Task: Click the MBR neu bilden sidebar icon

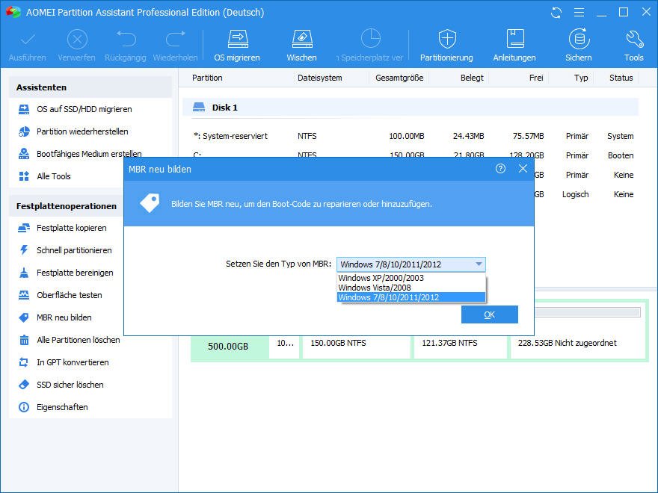Action: coord(24,317)
